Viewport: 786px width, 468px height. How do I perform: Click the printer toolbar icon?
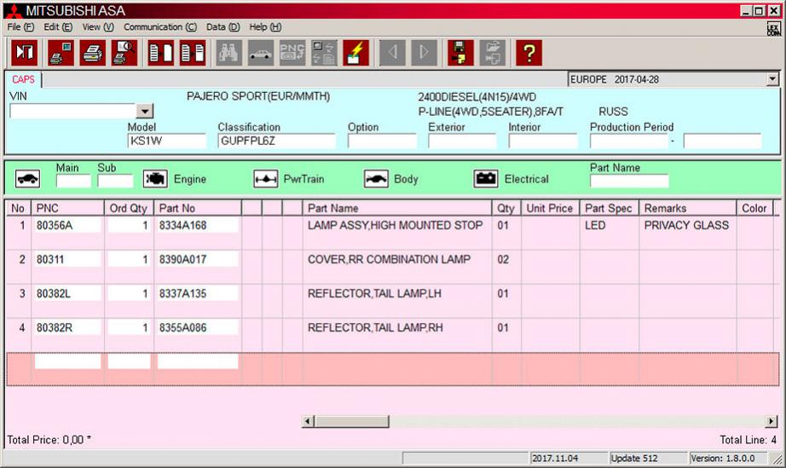tap(93, 53)
